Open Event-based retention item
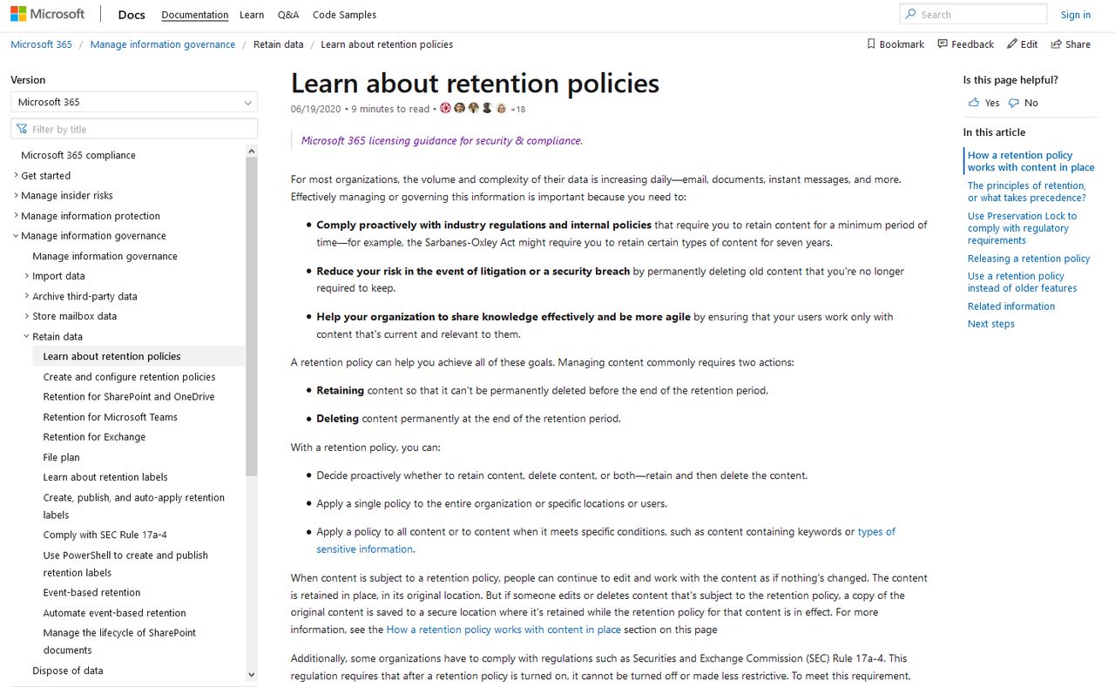Screen dimensions: 1115x687 coord(91,592)
